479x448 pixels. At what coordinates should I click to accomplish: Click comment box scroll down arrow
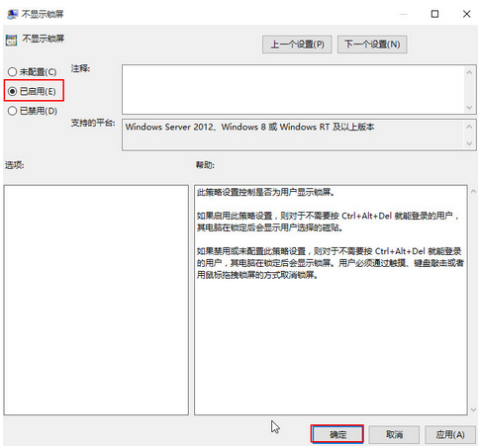(x=469, y=108)
